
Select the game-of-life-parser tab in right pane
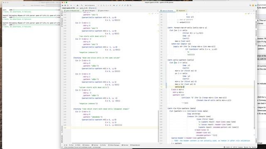pos(167,11)
